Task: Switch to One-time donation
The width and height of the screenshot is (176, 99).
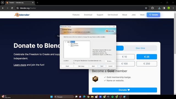Action: click(x=140, y=48)
